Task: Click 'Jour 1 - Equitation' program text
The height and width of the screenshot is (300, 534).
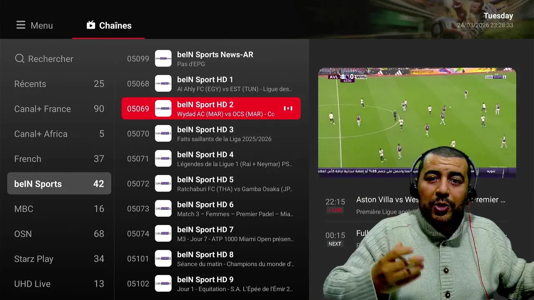Action: [235, 289]
